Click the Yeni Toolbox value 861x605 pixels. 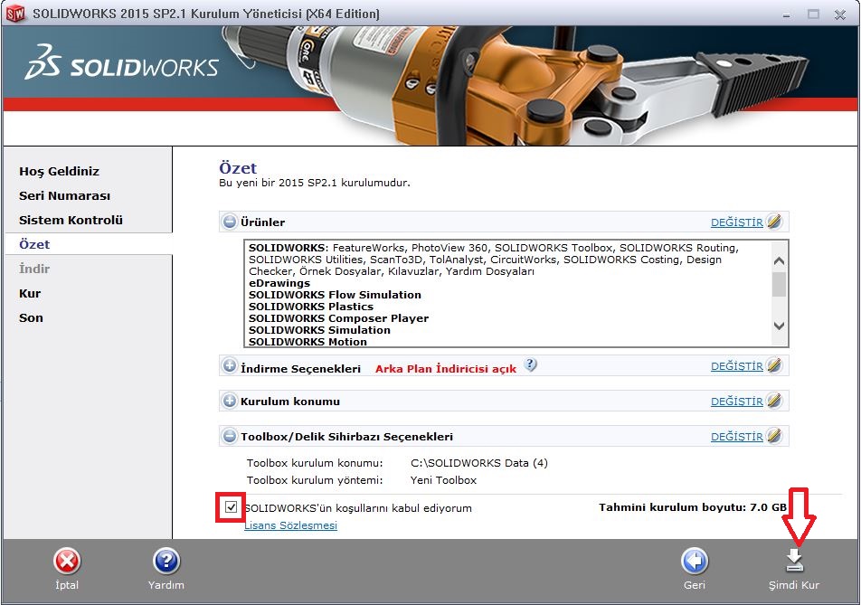point(444,480)
